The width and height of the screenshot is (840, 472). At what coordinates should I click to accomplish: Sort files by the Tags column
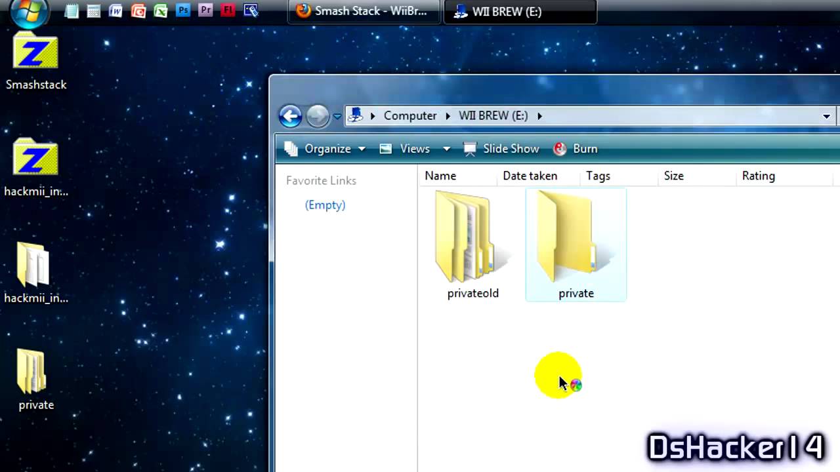tap(619, 176)
